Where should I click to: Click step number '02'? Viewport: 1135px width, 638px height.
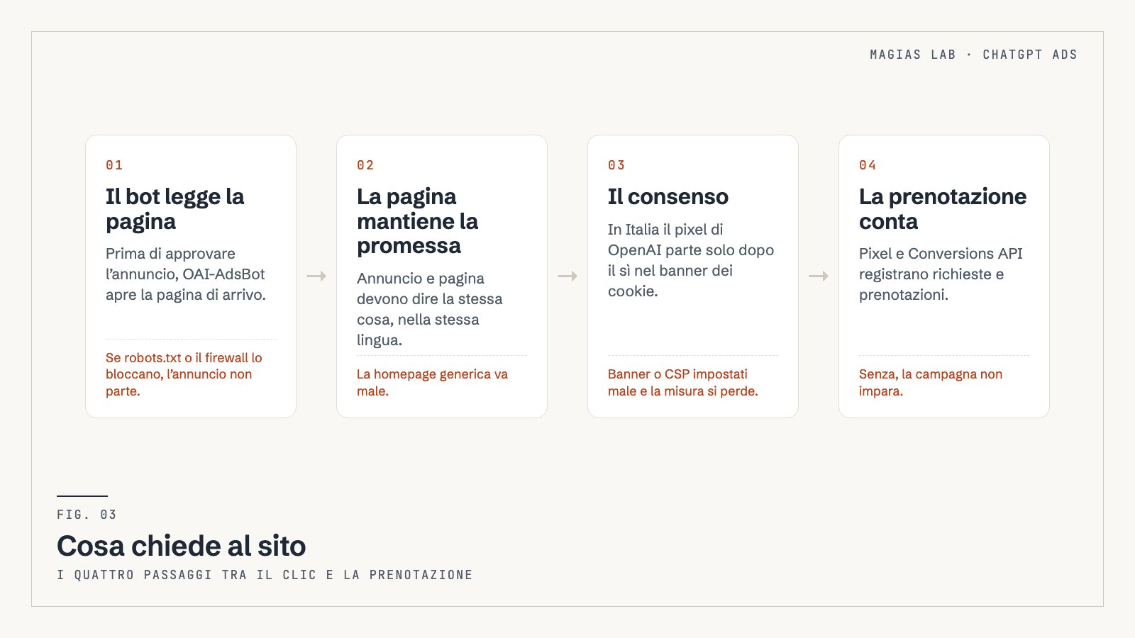click(365, 165)
